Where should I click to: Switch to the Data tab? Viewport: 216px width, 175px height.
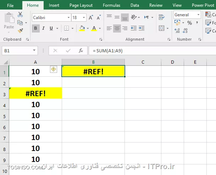pyautogui.click(x=135, y=5)
